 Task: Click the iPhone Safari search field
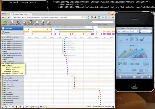click(146, 31)
